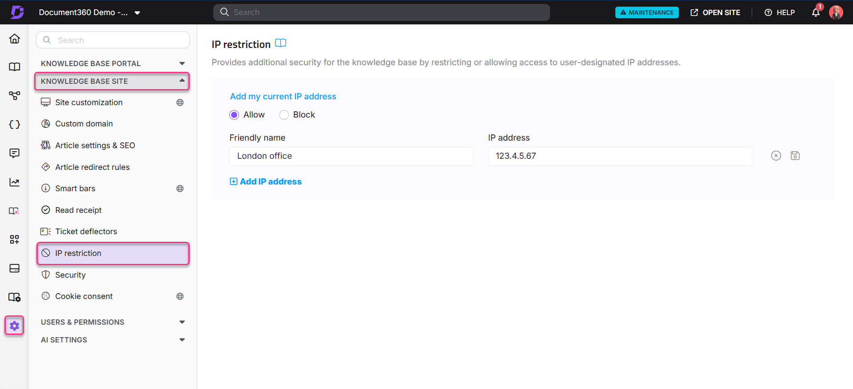Open the Analytics chart icon
The image size is (853, 389).
coord(15,182)
